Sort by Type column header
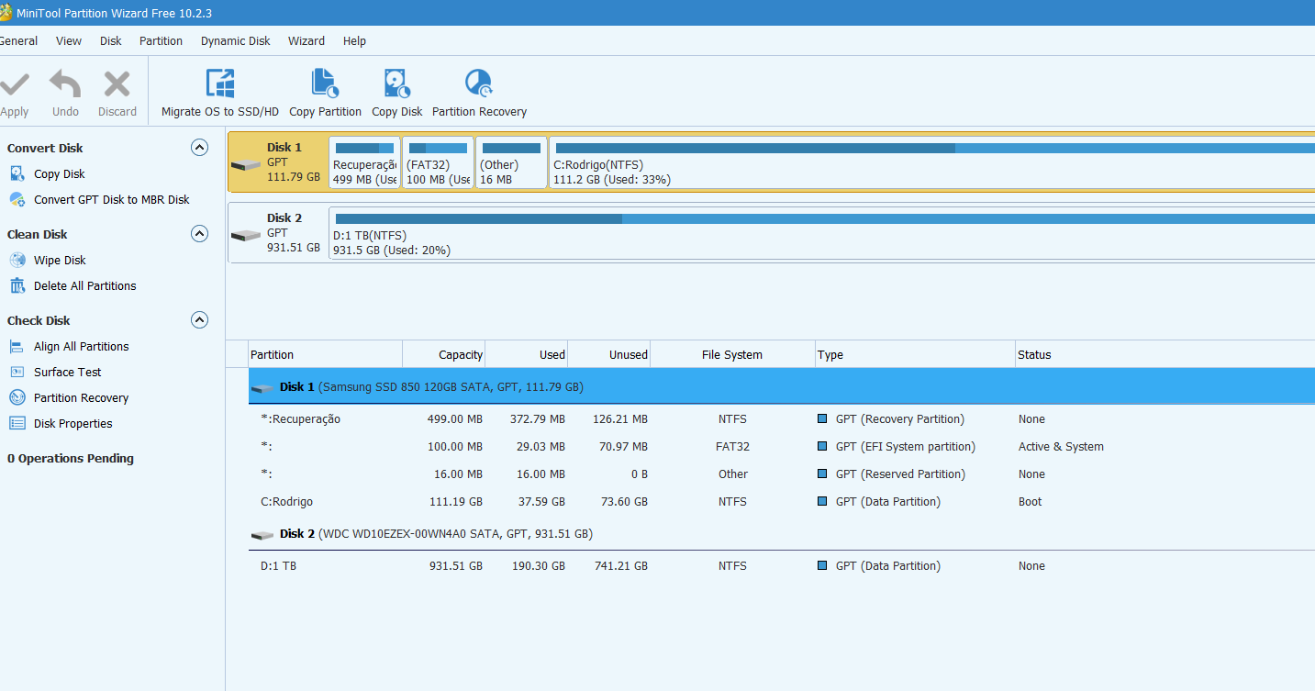 pos(916,354)
